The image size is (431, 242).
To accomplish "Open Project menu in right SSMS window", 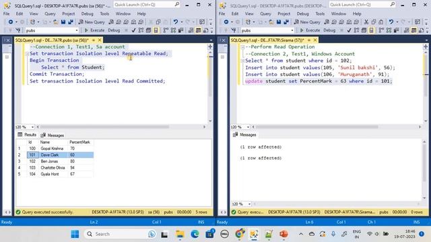I will click(x=284, y=13).
